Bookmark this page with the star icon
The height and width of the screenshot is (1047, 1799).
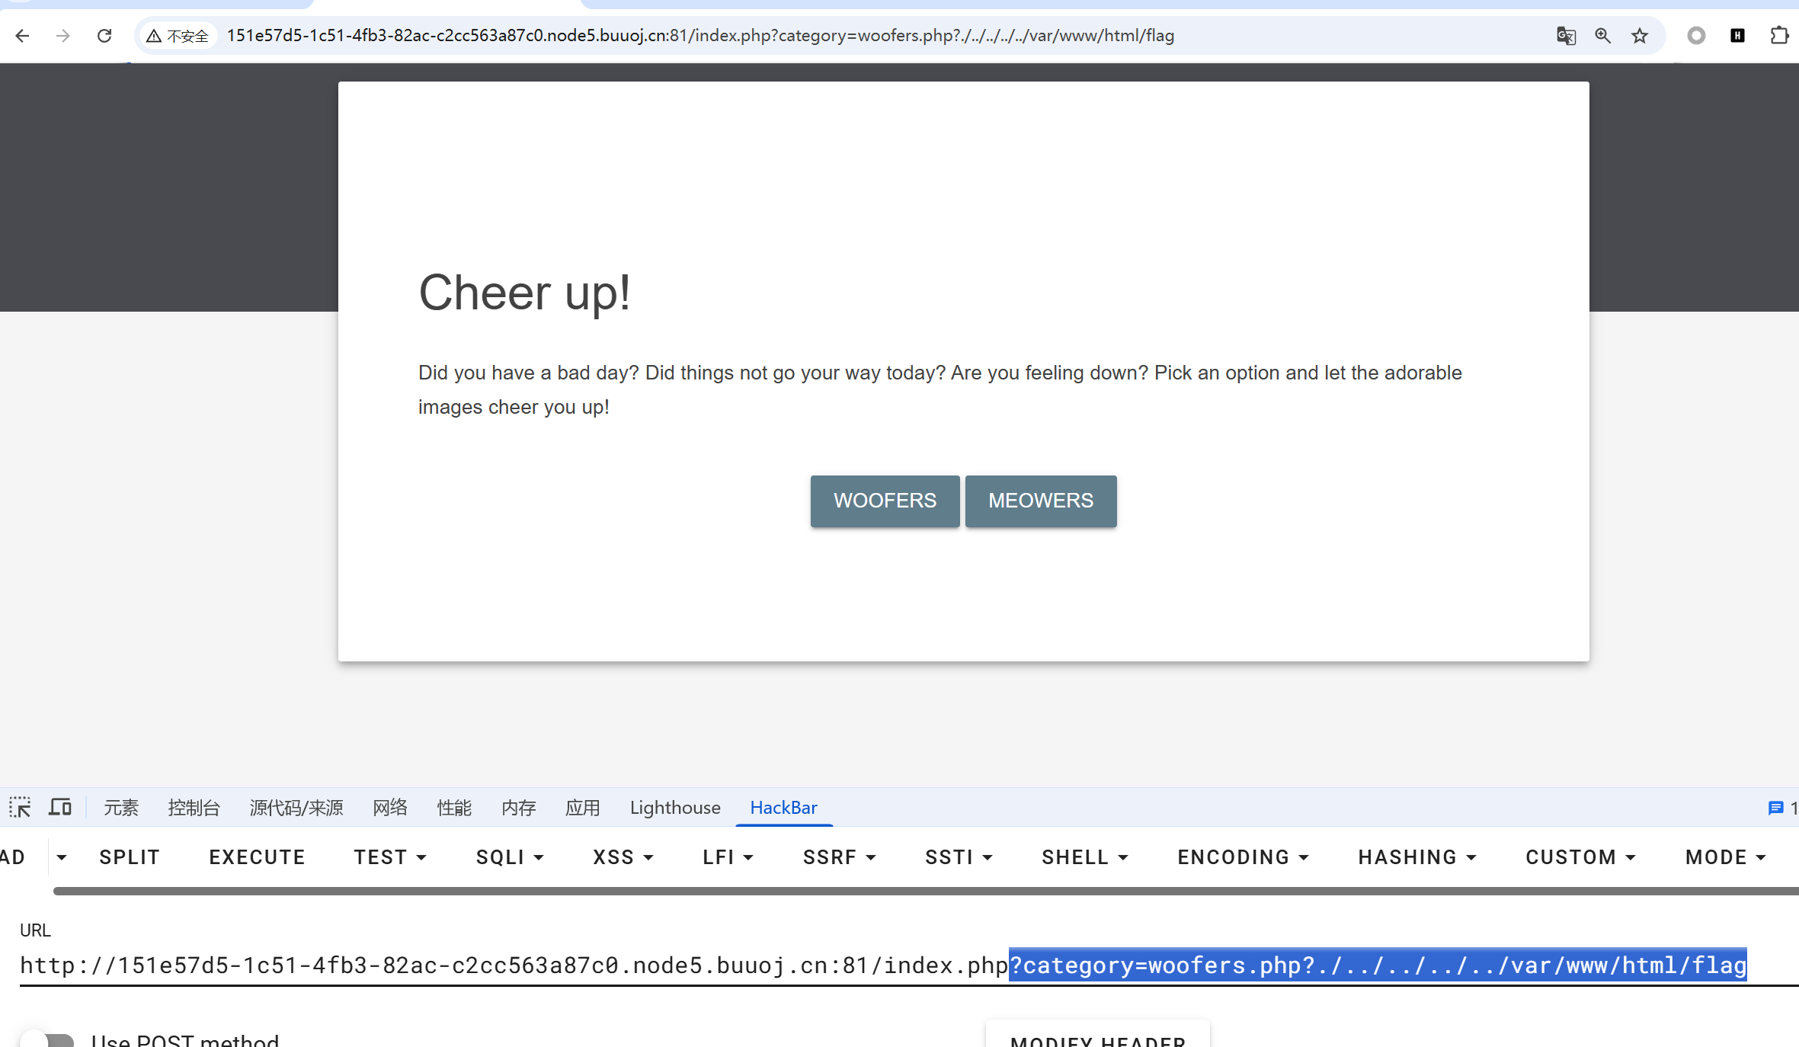click(x=1640, y=36)
